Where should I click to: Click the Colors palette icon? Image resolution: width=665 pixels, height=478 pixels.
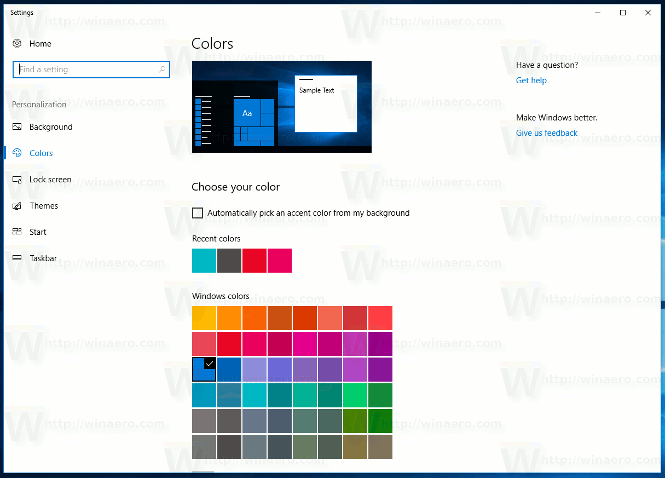pyautogui.click(x=17, y=153)
